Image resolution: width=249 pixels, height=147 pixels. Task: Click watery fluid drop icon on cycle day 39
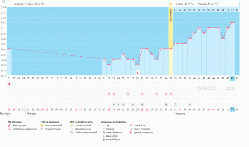tap(190, 104)
